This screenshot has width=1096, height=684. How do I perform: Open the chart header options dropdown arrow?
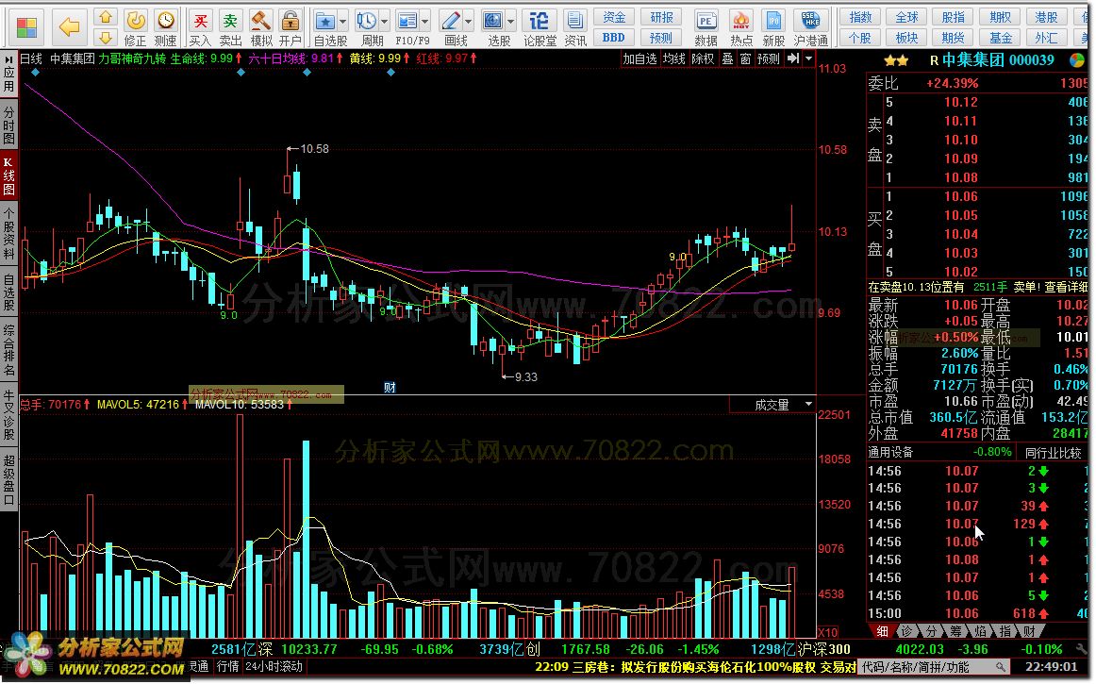point(808,58)
